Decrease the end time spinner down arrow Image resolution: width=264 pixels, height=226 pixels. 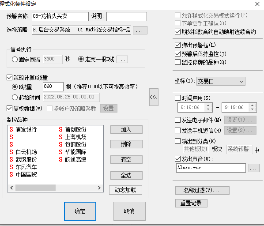point(253,109)
